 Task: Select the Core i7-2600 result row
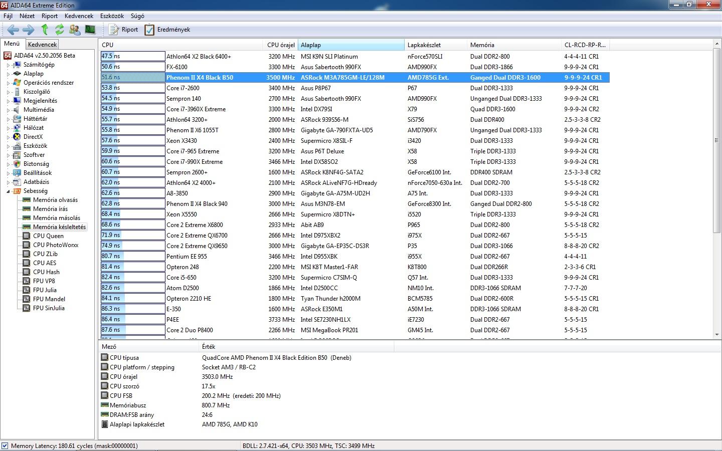point(355,88)
